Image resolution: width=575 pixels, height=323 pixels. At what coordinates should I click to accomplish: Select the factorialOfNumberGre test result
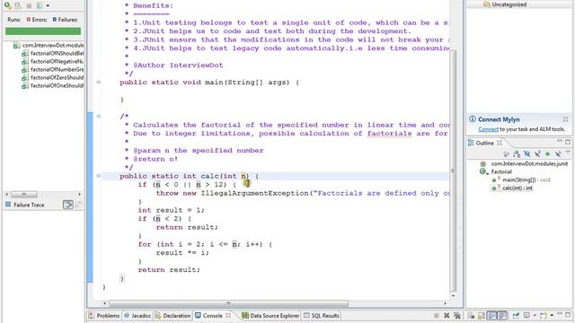pyautogui.click(x=52, y=70)
